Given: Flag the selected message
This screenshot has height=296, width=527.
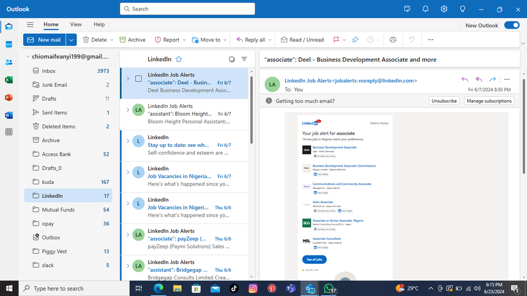Looking at the screenshot, I should [336, 40].
